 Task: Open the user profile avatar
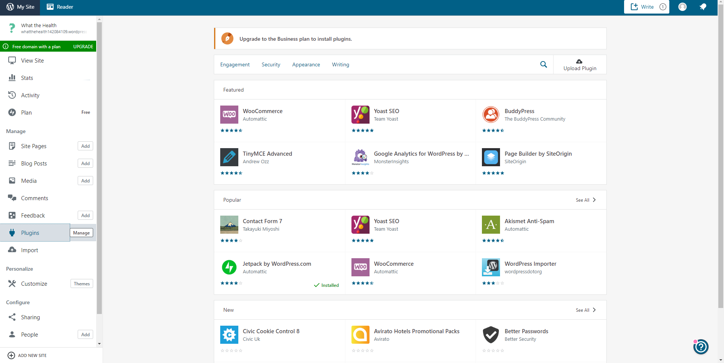click(683, 7)
